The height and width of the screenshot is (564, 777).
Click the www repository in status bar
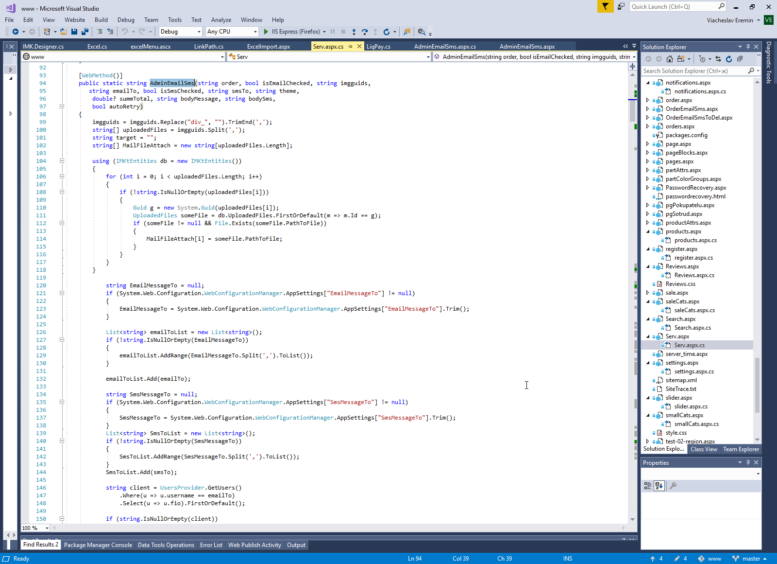(x=709, y=559)
